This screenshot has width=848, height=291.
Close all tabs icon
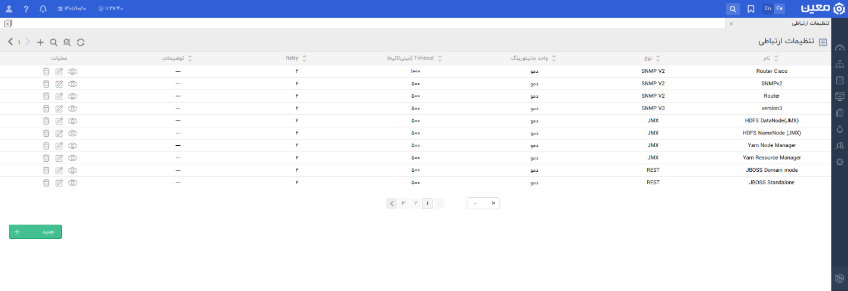7,24
